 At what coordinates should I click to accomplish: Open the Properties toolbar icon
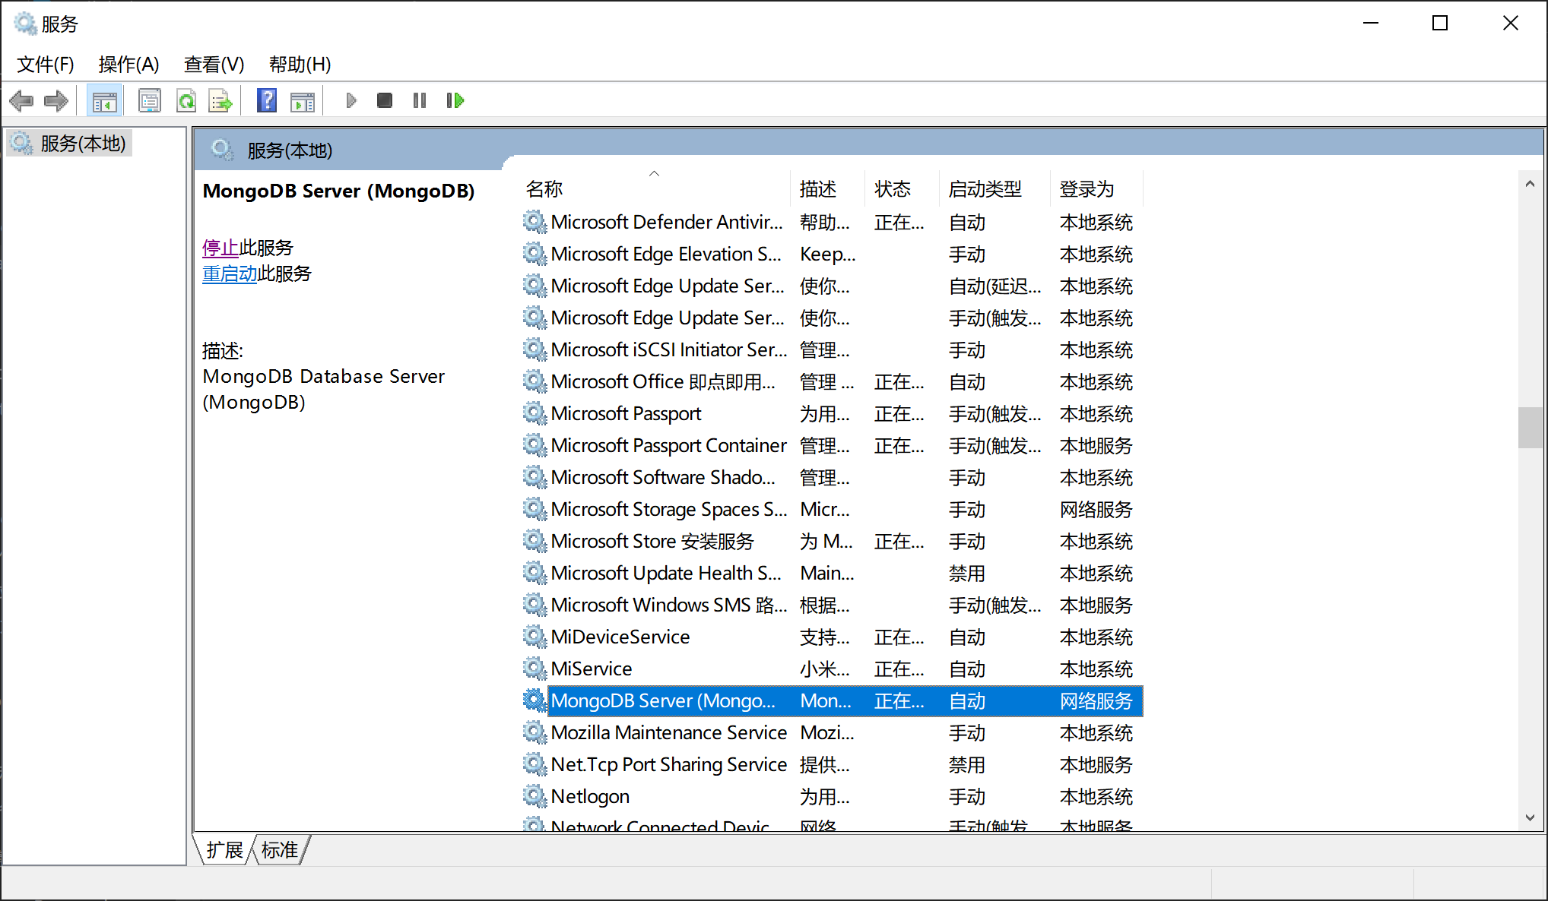click(150, 100)
